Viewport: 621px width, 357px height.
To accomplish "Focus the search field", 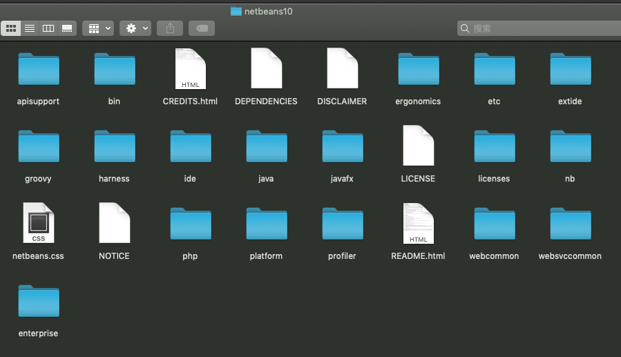I will [539, 28].
